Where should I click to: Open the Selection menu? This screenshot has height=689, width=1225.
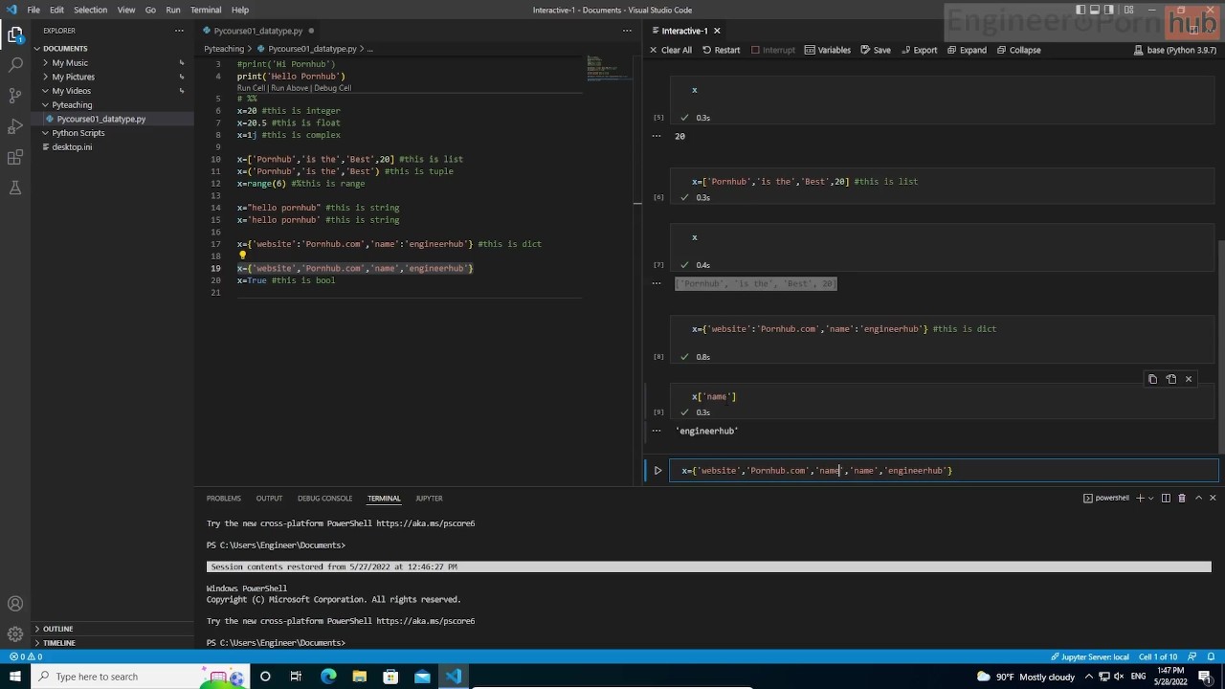(90, 10)
